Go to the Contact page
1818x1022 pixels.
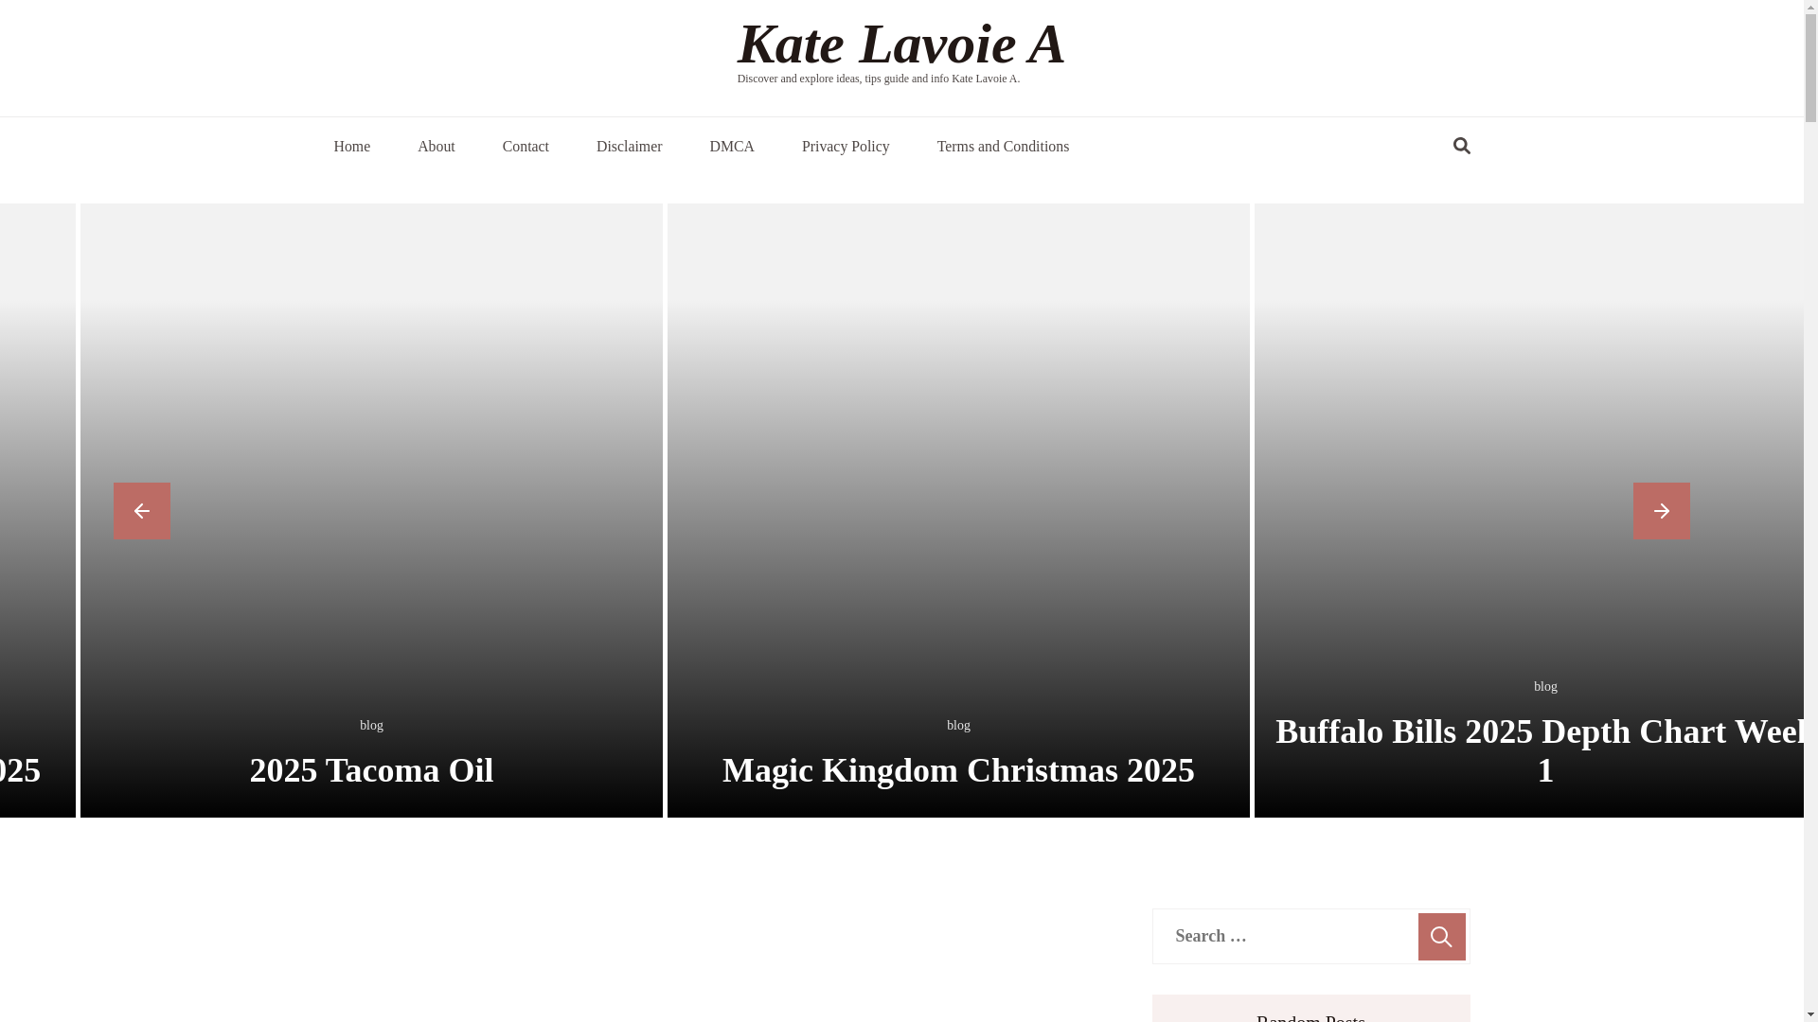tap(526, 147)
